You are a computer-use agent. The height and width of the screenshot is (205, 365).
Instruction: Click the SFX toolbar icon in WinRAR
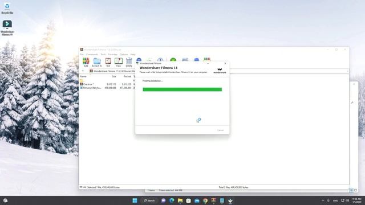[x=206, y=60]
